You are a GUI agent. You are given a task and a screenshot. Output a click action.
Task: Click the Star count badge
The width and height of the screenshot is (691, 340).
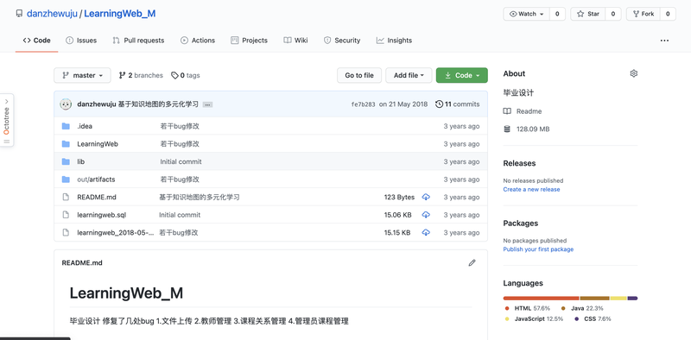(613, 14)
